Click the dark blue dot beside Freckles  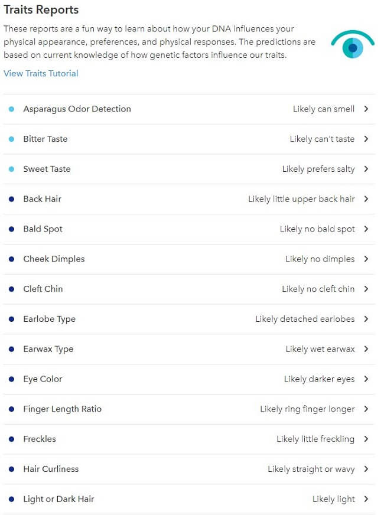(x=11, y=439)
